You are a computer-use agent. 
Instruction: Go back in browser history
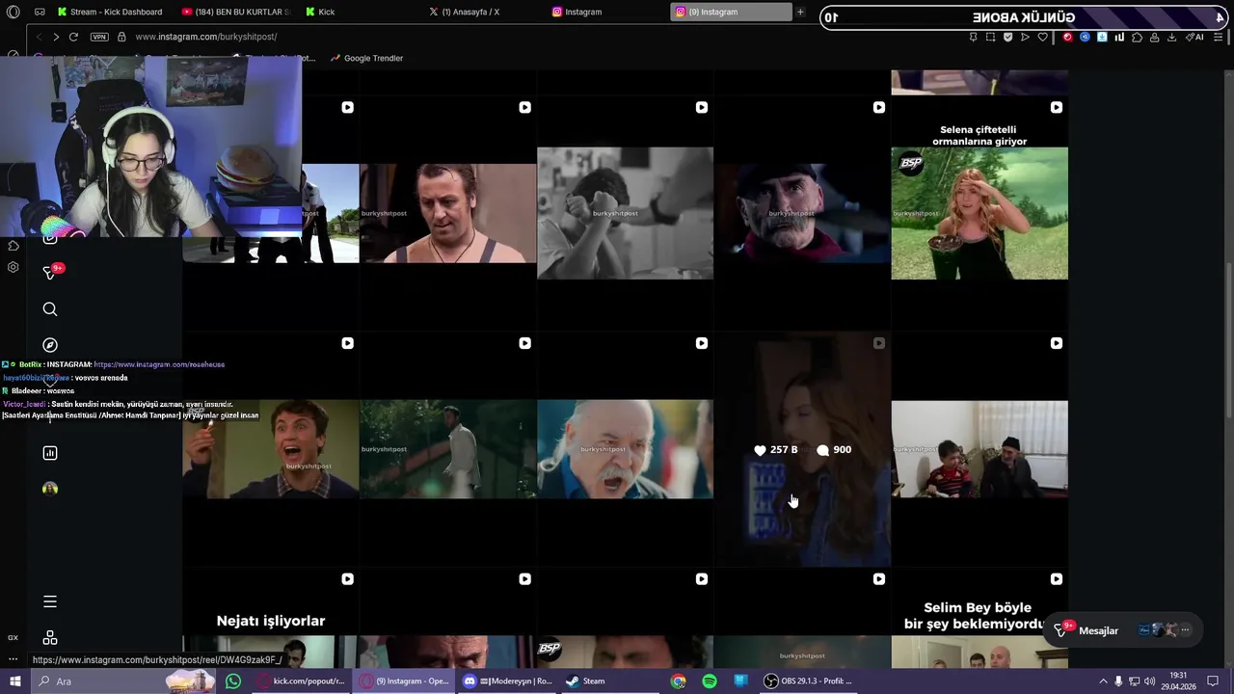click(x=39, y=37)
